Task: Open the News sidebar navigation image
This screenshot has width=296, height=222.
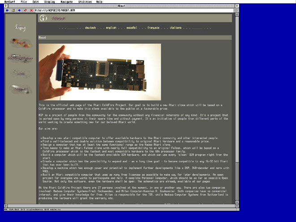Action: (x=21, y=43)
